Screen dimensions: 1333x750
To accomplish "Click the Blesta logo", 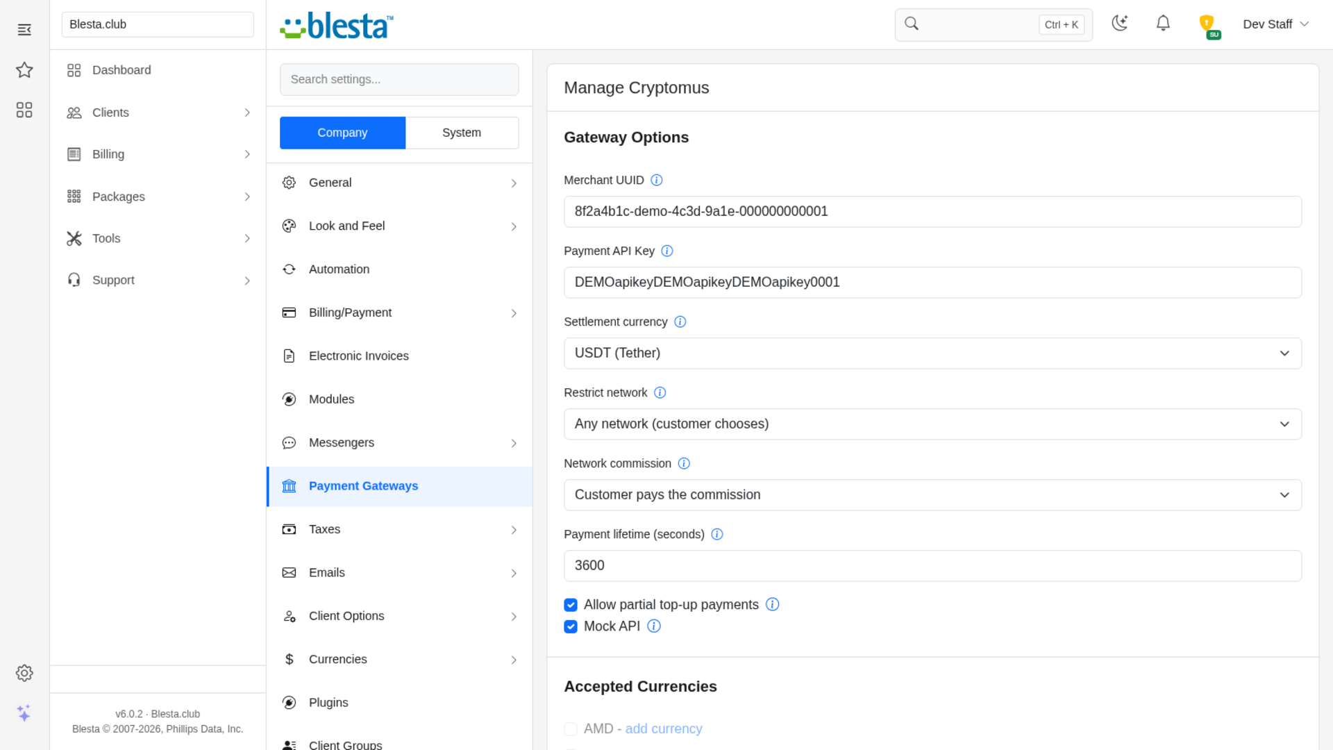I will coord(337,26).
